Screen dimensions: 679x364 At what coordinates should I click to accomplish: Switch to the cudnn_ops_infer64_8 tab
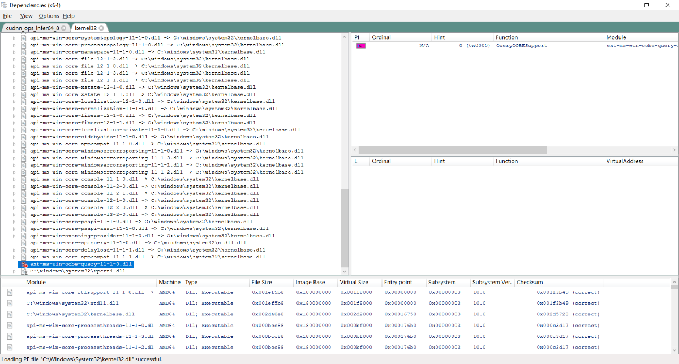[32, 28]
